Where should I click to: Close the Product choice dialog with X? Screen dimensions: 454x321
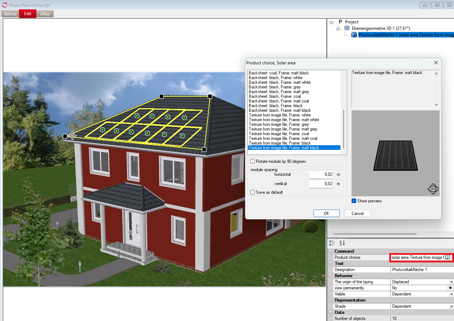(436, 63)
